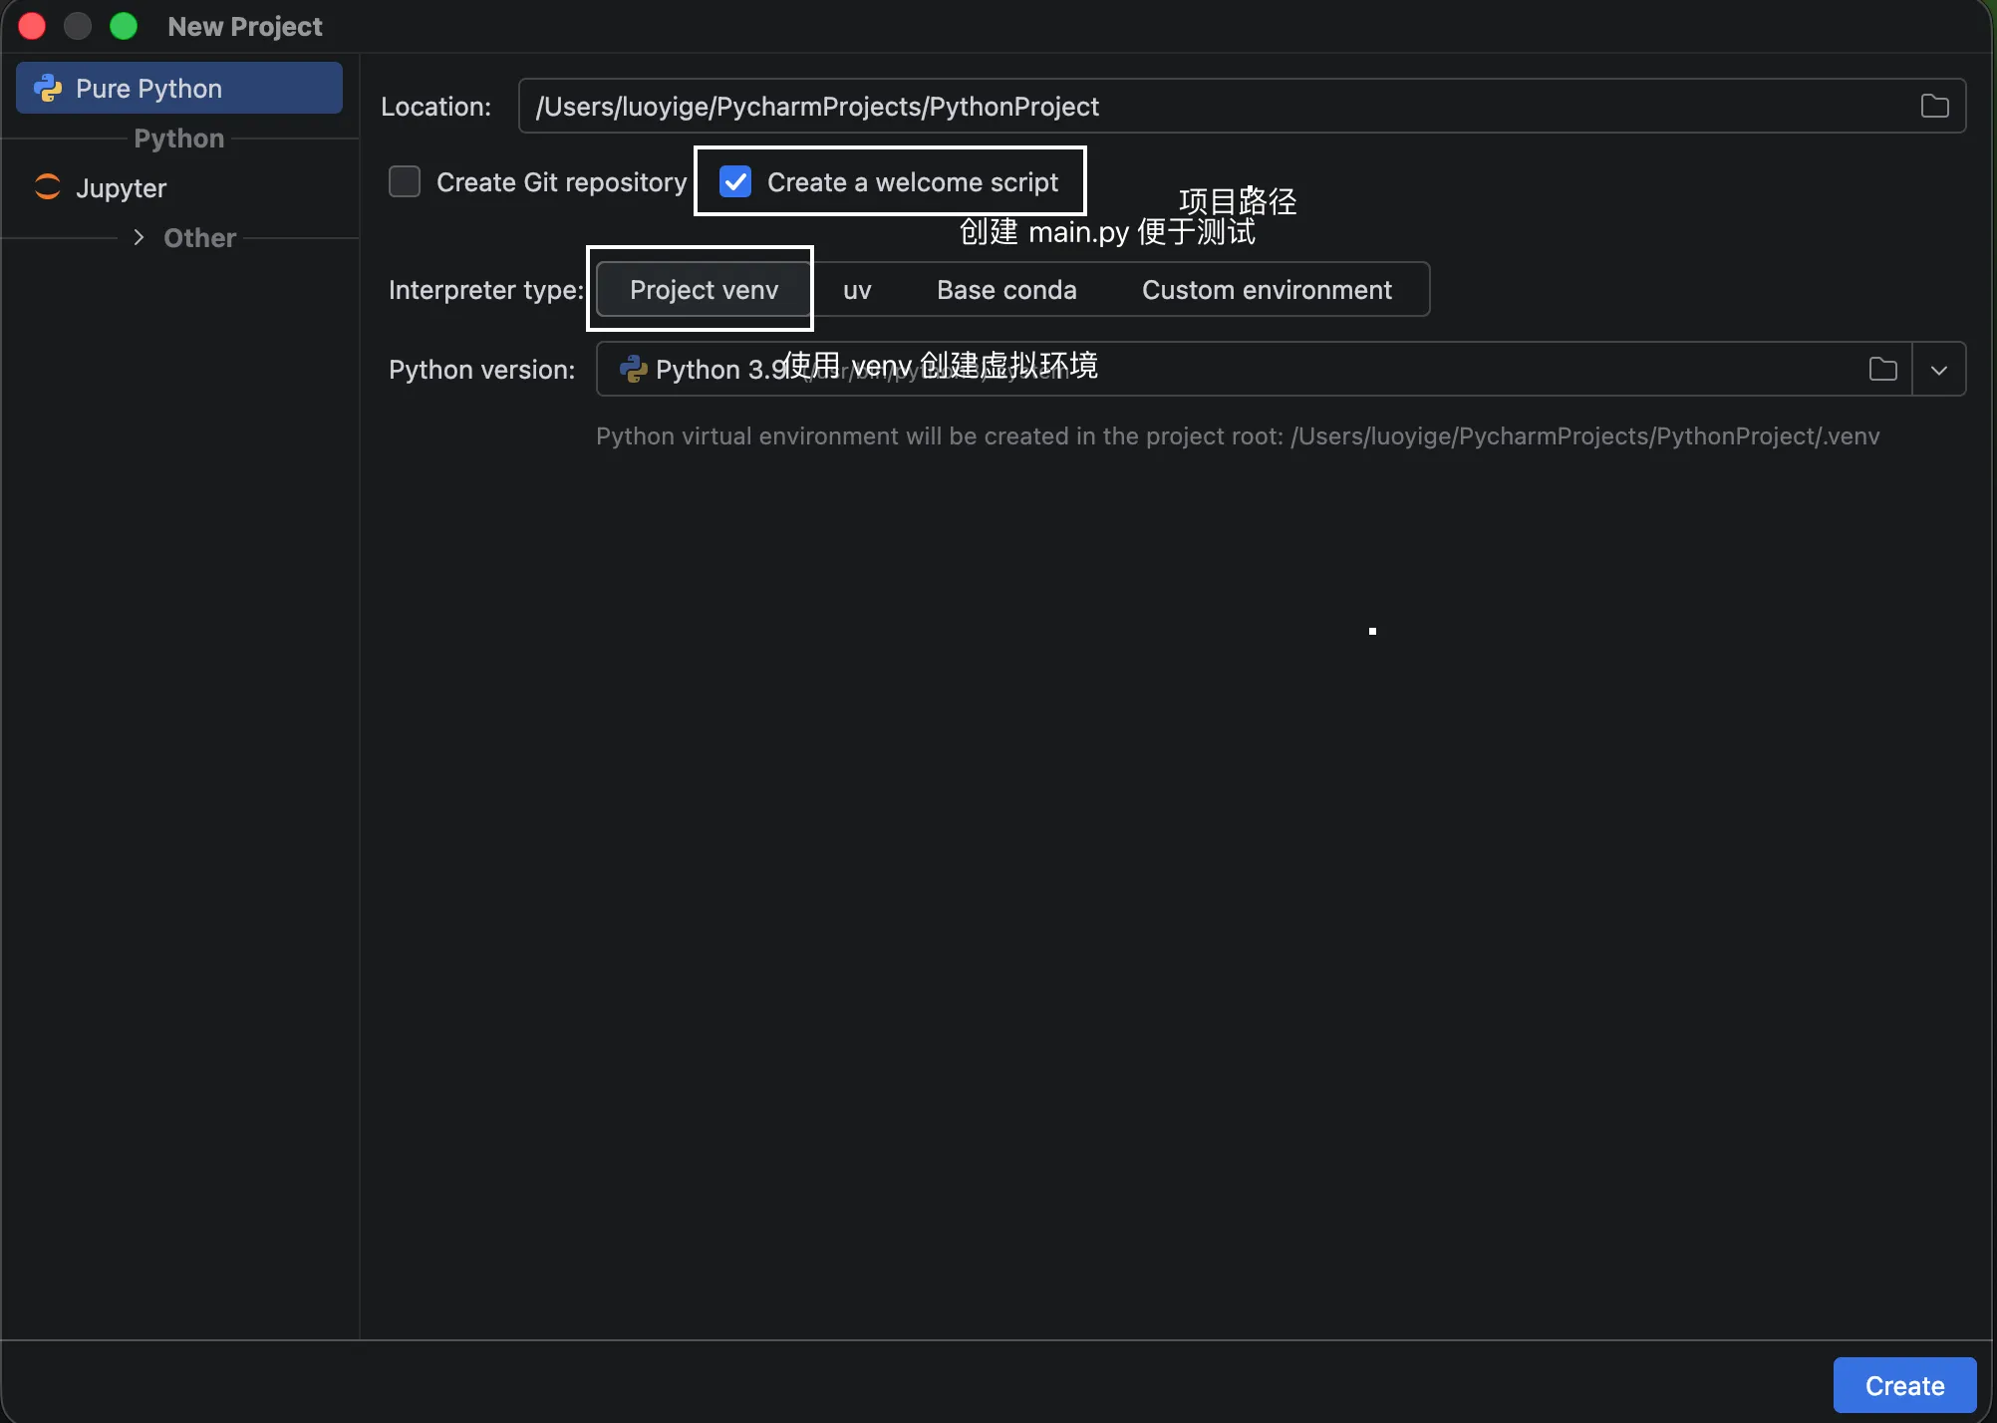Open the Python version combo box
This screenshot has height=1423, width=1997.
click(1281, 370)
